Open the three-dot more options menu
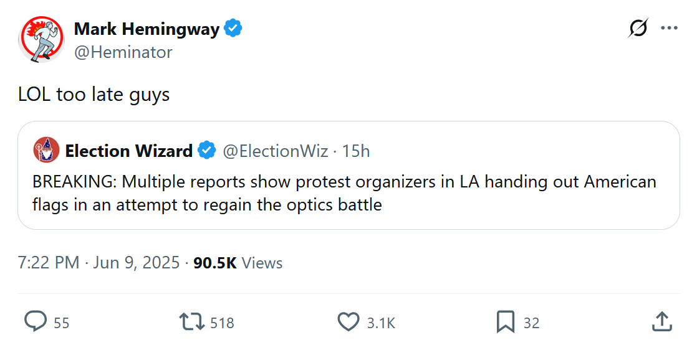This screenshot has width=697, height=345. click(669, 29)
